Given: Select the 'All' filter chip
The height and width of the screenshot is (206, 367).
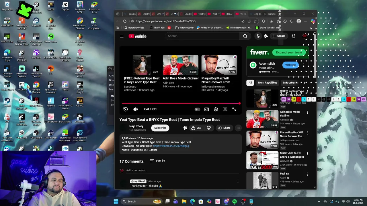Looking at the screenshot, I should click(250, 83).
